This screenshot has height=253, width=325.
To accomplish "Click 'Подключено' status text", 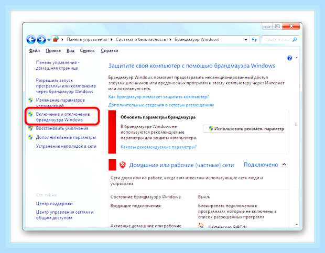I will coord(261,165).
